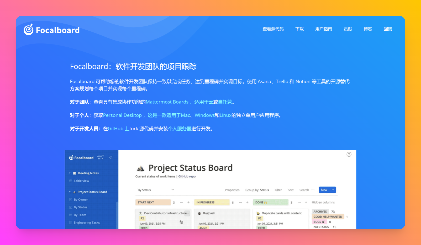Select Meeting Notes board in sidebar
The width and height of the screenshot is (421, 245).
[x=88, y=173]
